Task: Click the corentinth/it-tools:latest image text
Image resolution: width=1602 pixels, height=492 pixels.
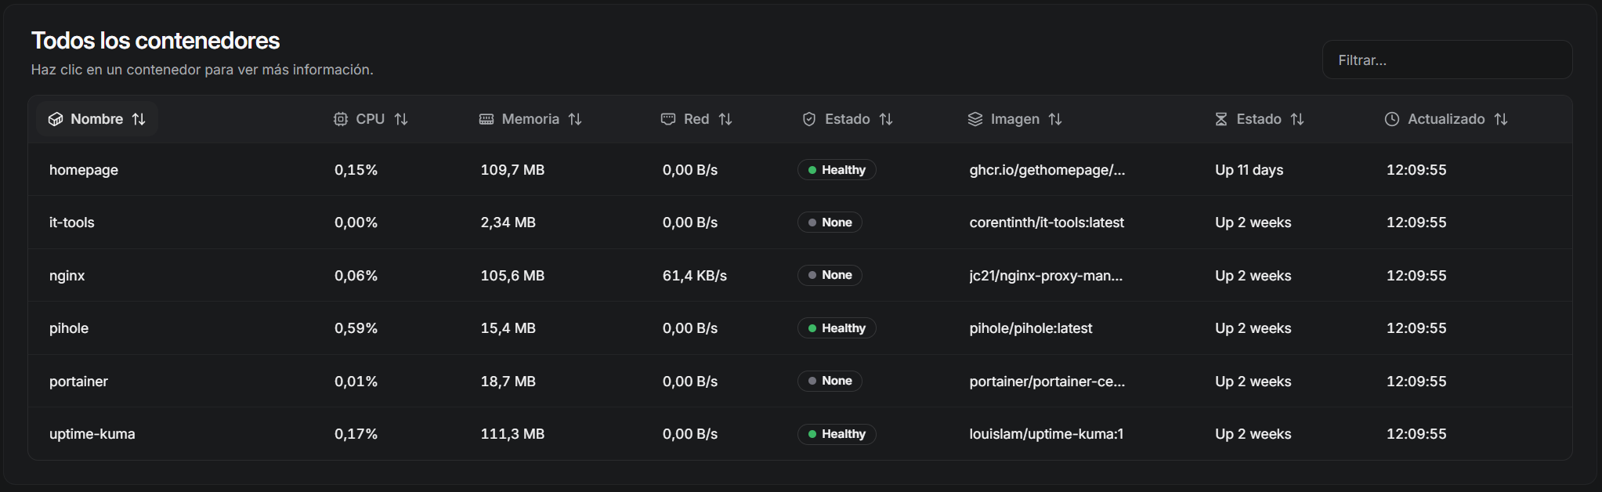Action: pos(1047,222)
